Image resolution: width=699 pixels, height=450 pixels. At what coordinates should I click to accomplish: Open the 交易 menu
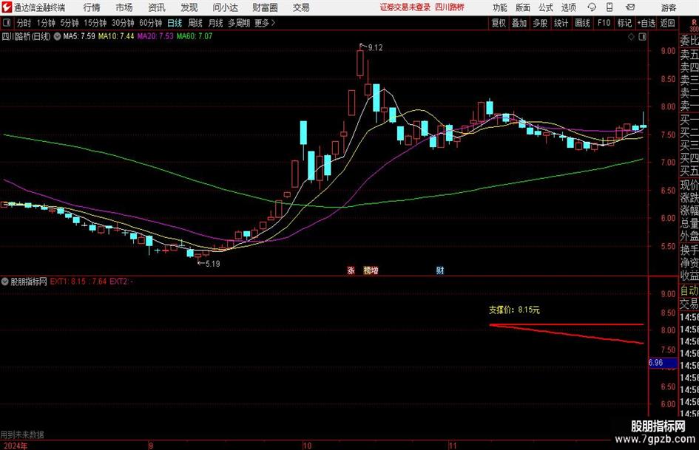(x=301, y=7)
